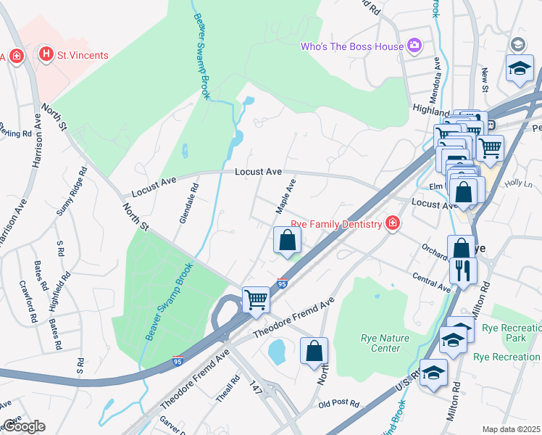This screenshot has width=542, height=435.
Task: Select the graduation cap marker near New St
Action: click(520, 70)
